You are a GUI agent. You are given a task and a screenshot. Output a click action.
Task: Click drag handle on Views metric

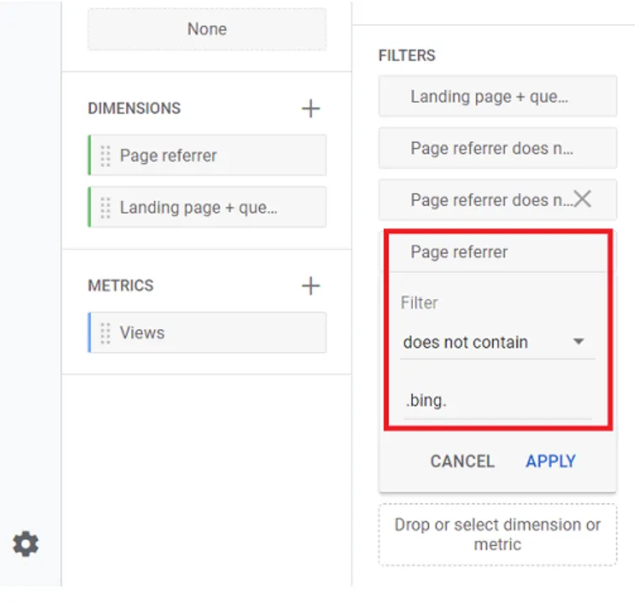(106, 333)
